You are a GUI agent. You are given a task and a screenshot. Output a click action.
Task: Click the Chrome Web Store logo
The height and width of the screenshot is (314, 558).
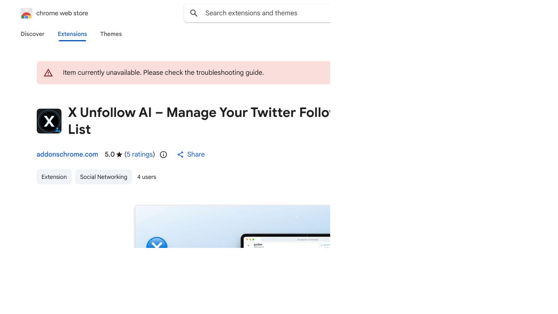[x=26, y=13]
